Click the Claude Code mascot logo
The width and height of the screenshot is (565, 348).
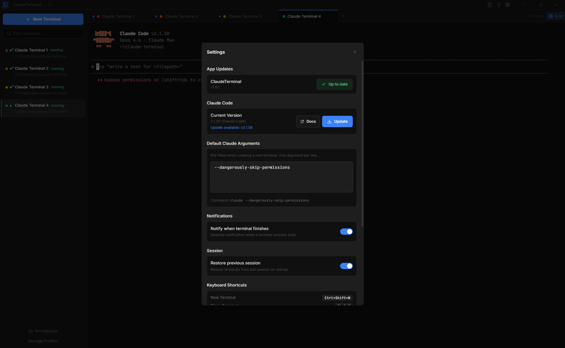[x=104, y=39]
